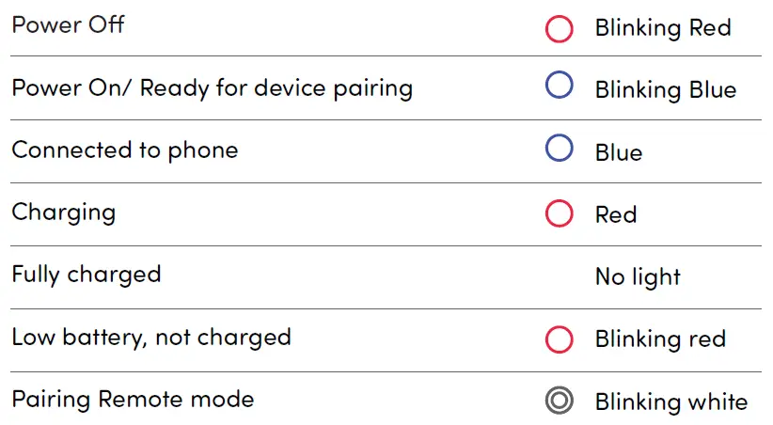773x425 pixels.
Task: Select the blue circle for Connected to phone
Action: pyautogui.click(x=559, y=149)
